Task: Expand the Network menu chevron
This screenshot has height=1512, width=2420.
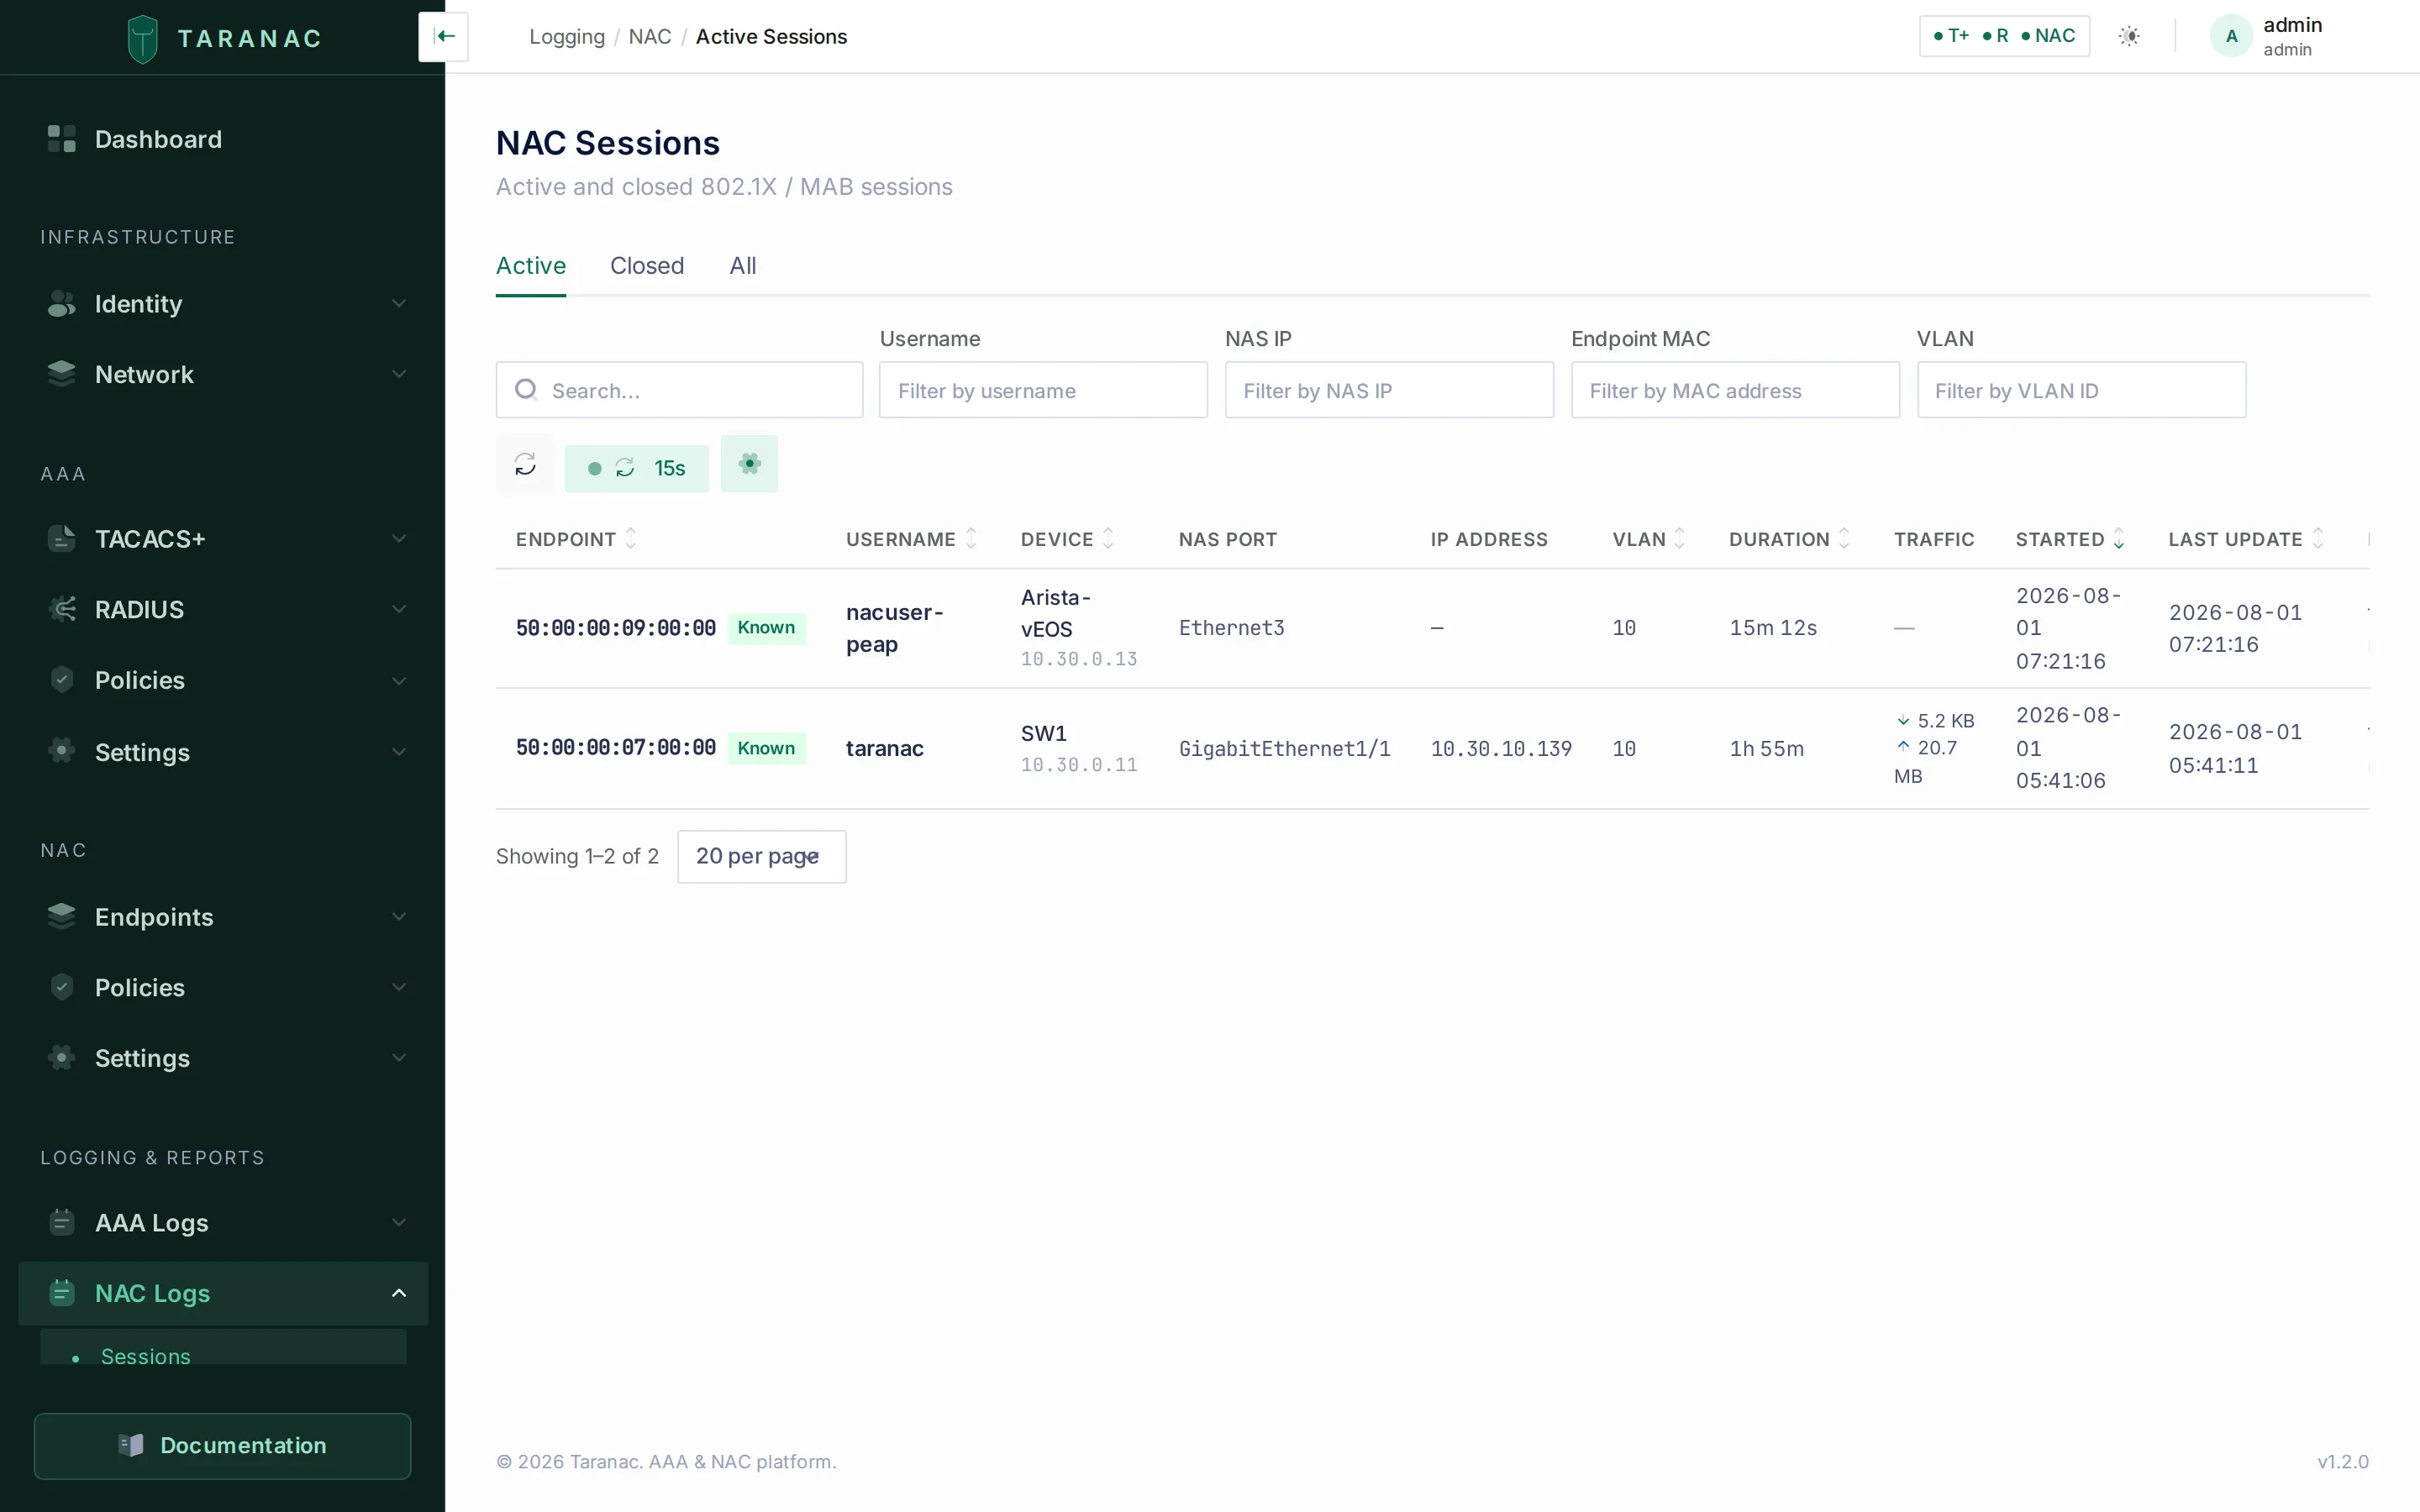Action: (x=399, y=374)
